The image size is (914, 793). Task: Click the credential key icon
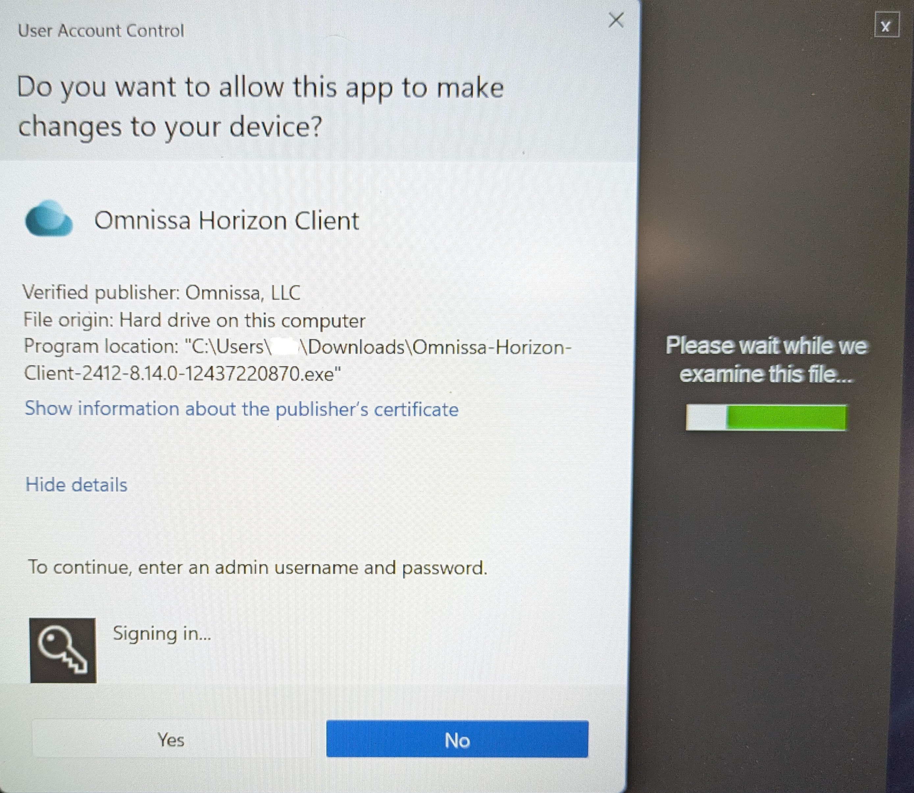63,650
